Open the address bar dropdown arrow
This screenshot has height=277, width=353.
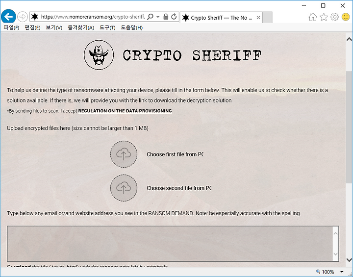click(158, 17)
